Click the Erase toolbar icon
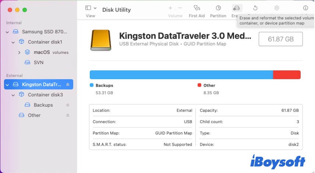 point(237,8)
